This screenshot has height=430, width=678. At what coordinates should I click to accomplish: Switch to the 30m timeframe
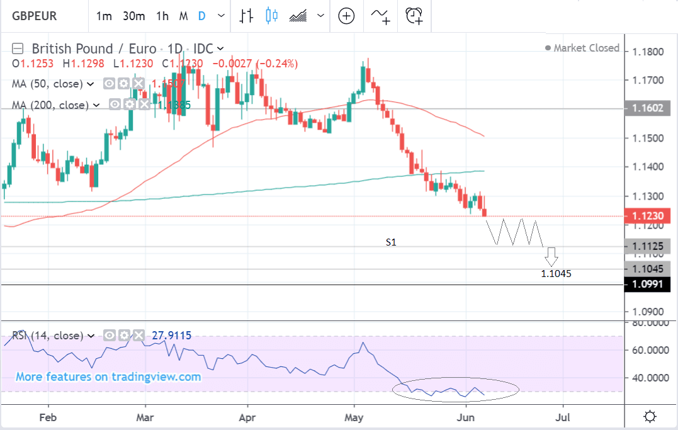tap(134, 16)
